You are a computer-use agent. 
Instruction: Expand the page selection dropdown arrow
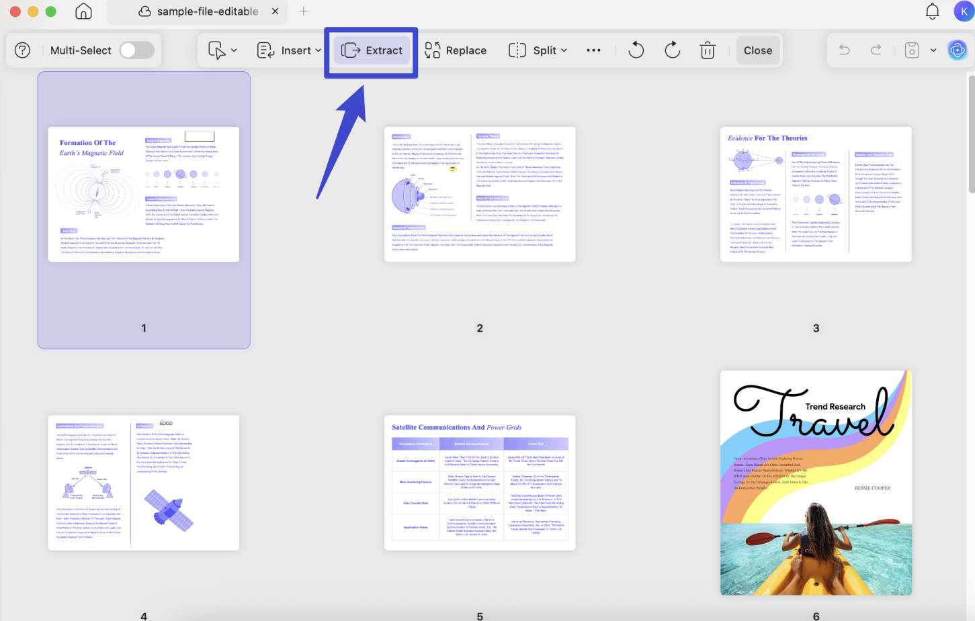click(x=234, y=50)
